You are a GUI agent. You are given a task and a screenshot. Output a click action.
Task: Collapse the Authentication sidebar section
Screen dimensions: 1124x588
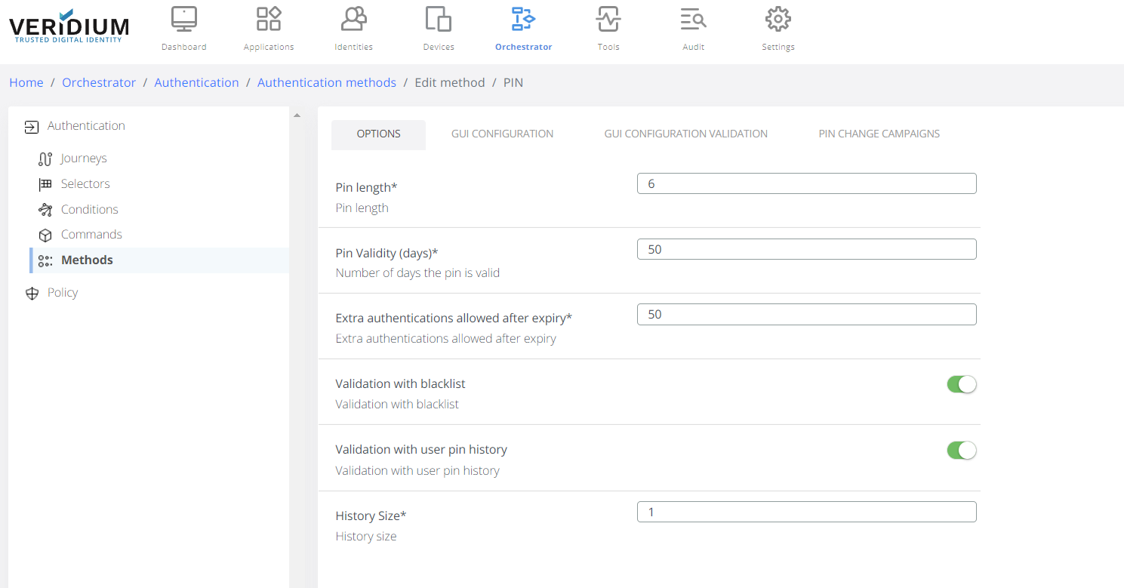pos(85,126)
